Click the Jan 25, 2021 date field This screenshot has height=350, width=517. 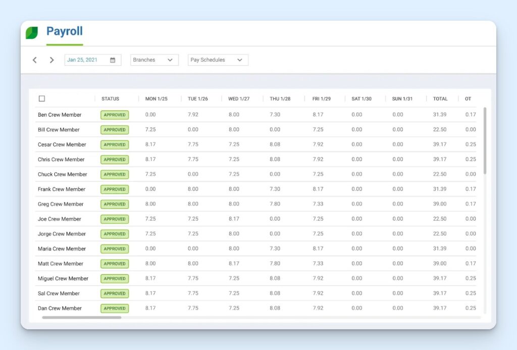(x=93, y=60)
